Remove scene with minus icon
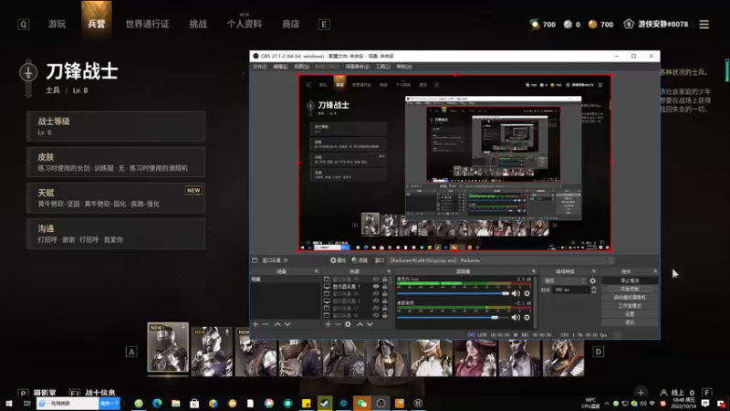Image resolution: width=730 pixels, height=411 pixels. 266,324
